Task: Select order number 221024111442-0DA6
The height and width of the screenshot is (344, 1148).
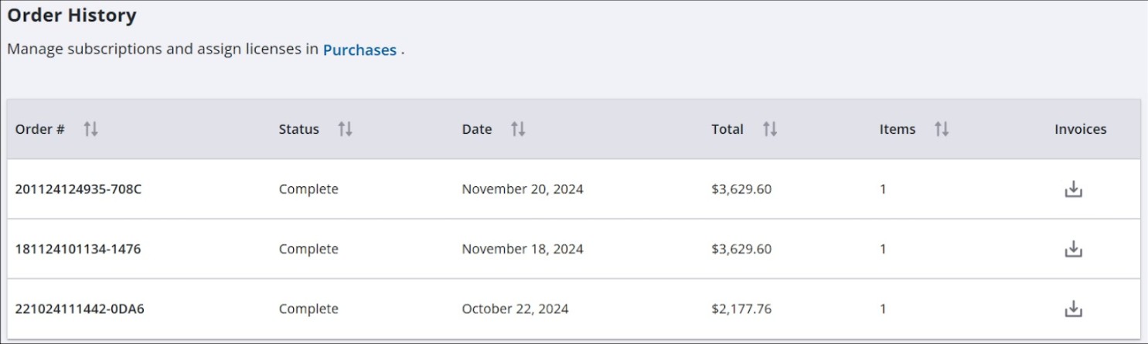Action: coord(80,309)
